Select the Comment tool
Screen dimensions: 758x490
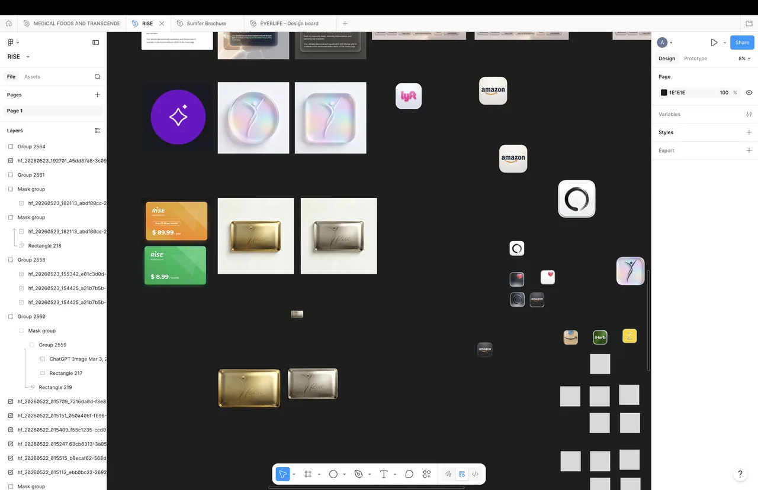[x=409, y=474]
